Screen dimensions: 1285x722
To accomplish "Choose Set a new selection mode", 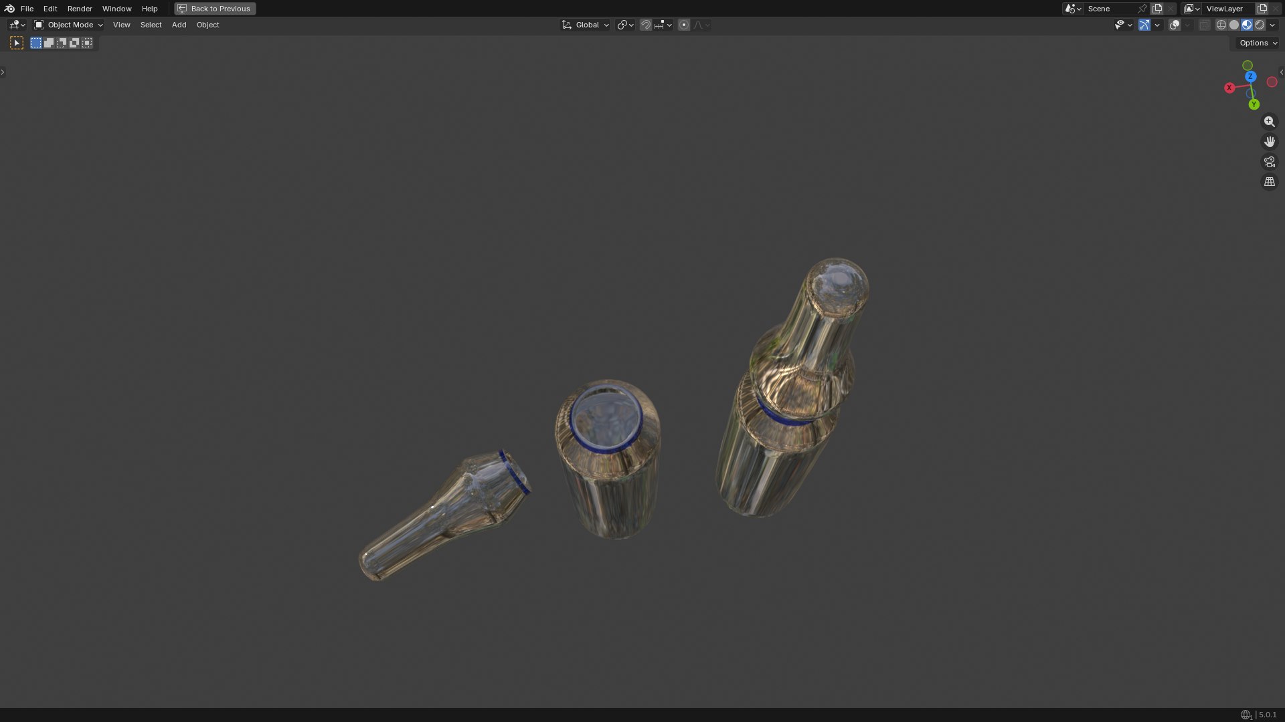I will click(36, 43).
